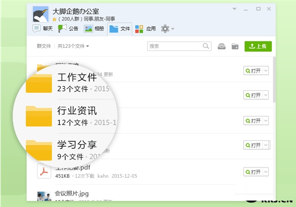This screenshot has height=207, width=296.
Task: Focus the 搜索 search field
Action: pyautogui.click(x=179, y=46)
